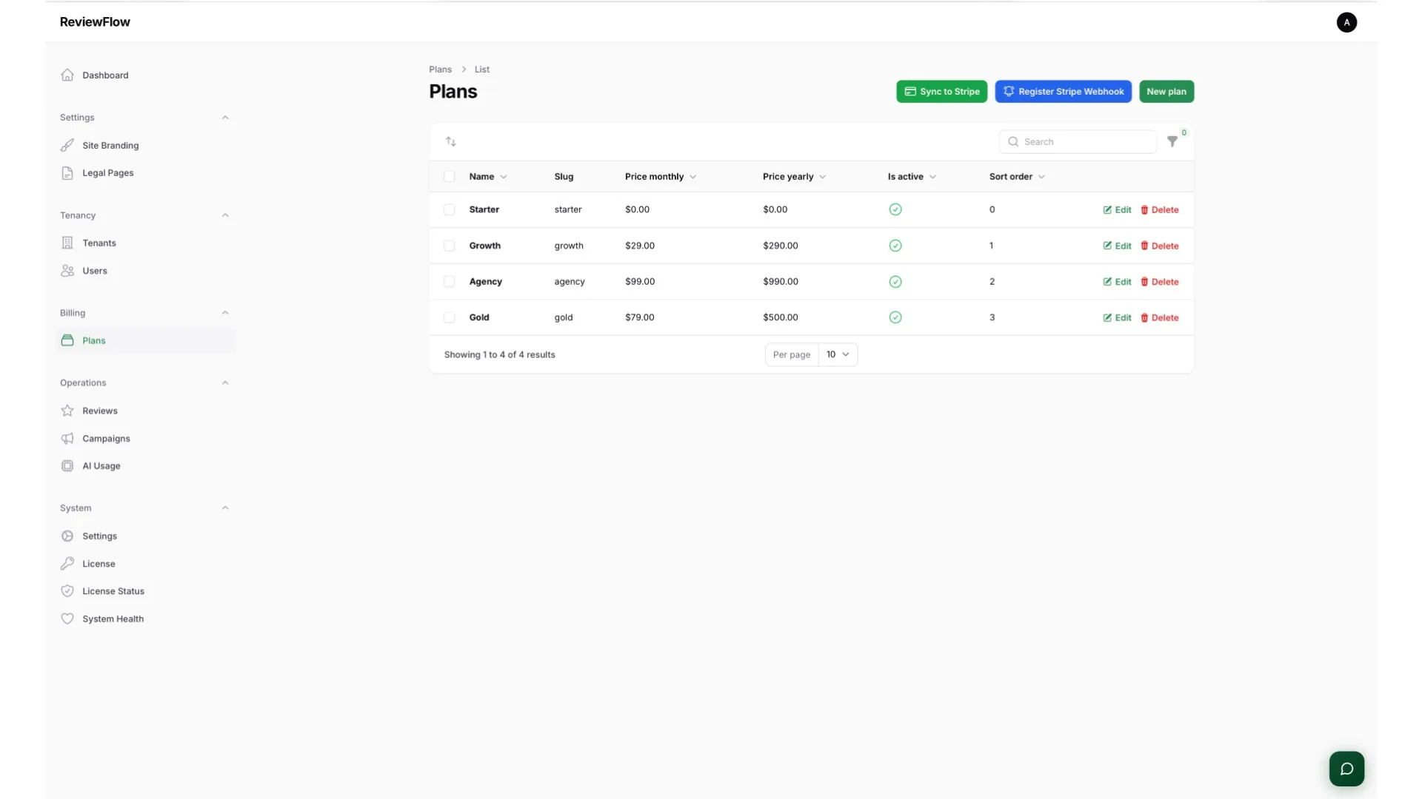This screenshot has height=799, width=1422.
Task: Create a New plan
Action: coord(1166,91)
